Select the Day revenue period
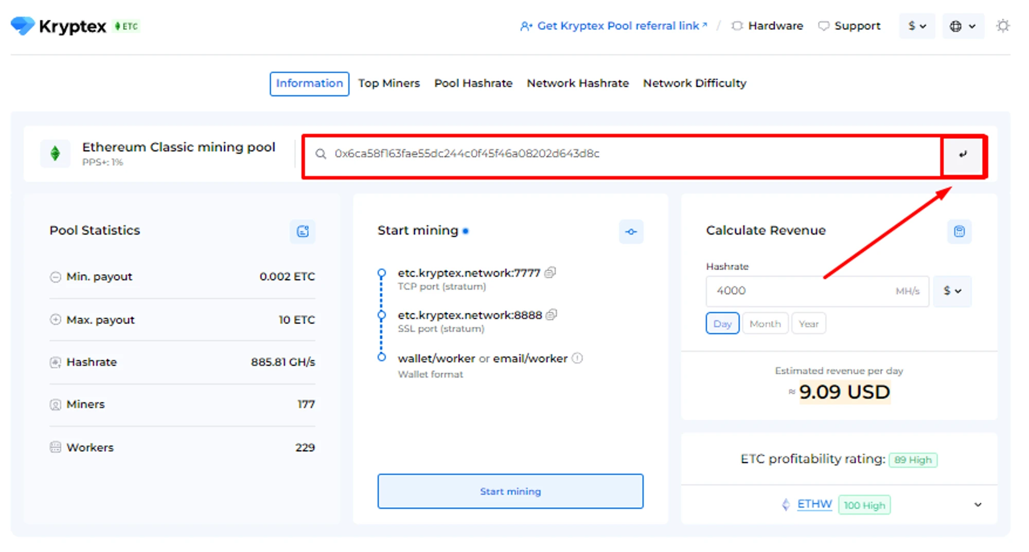 coord(722,324)
